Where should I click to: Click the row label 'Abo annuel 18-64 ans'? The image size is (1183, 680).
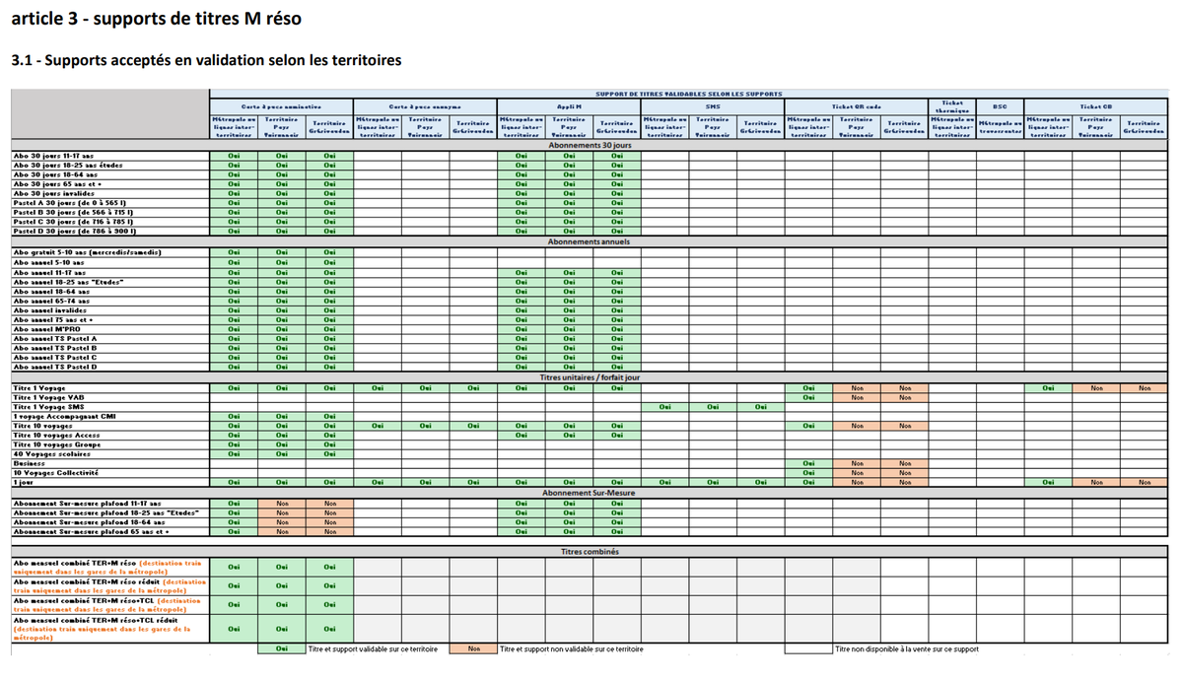coord(50,291)
